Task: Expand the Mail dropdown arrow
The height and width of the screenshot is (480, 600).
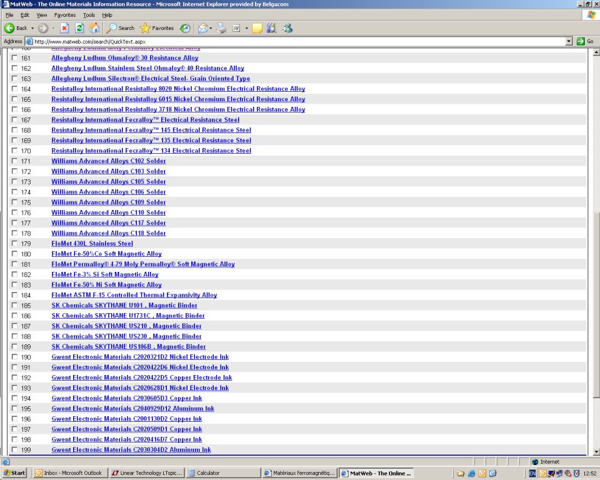Action: [211, 28]
